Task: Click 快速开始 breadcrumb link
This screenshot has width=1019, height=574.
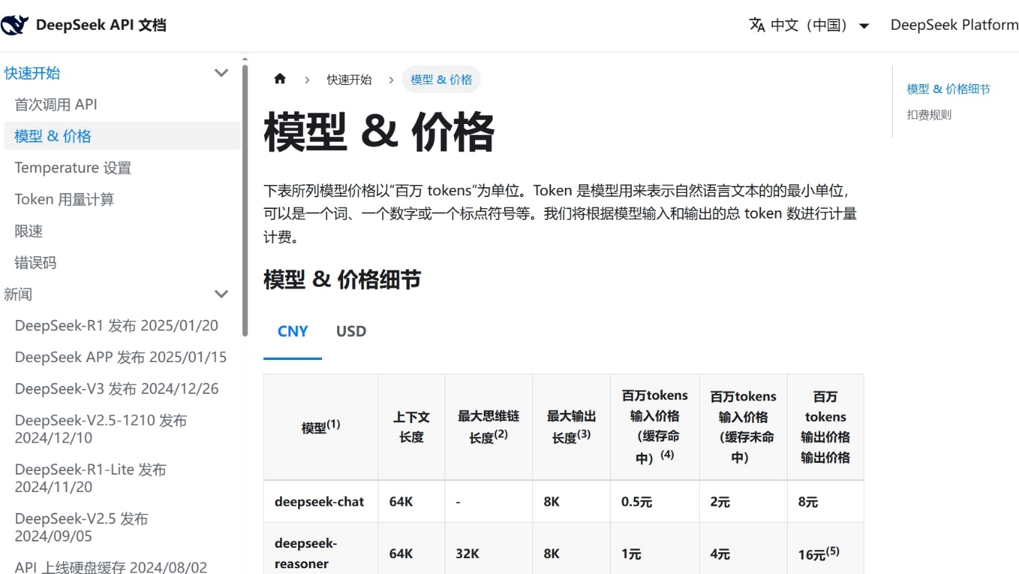Action: pos(349,79)
